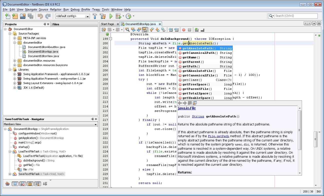This screenshot has height=196, width=324.
Task: Follow the File.getPath link in javadoc
Action: pyautogui.click(x=218, y=136)
